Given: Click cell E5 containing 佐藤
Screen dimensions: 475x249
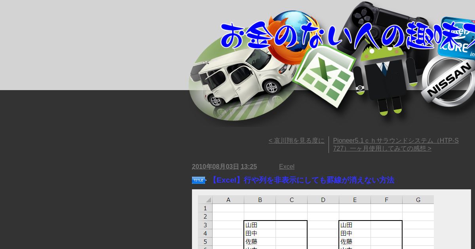Looking at the screenshot, I should point(355,241).
